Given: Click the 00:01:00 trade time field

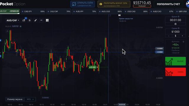Looking at the screenshot, I should pos(175,20).
